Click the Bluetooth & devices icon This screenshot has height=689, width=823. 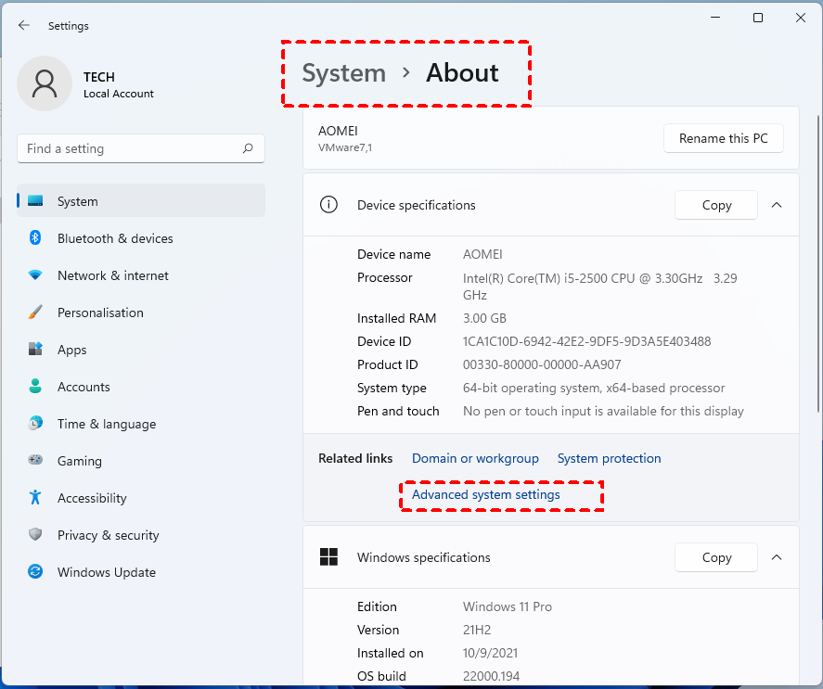pos(35,238)
